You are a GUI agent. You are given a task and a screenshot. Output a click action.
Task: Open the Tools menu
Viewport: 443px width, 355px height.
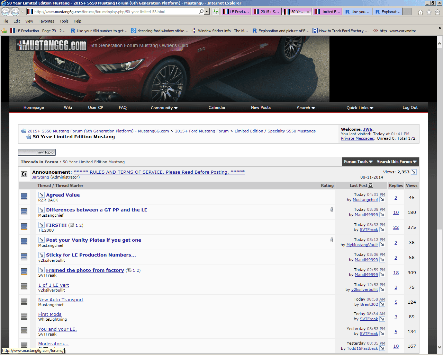[x=64, y=21]
